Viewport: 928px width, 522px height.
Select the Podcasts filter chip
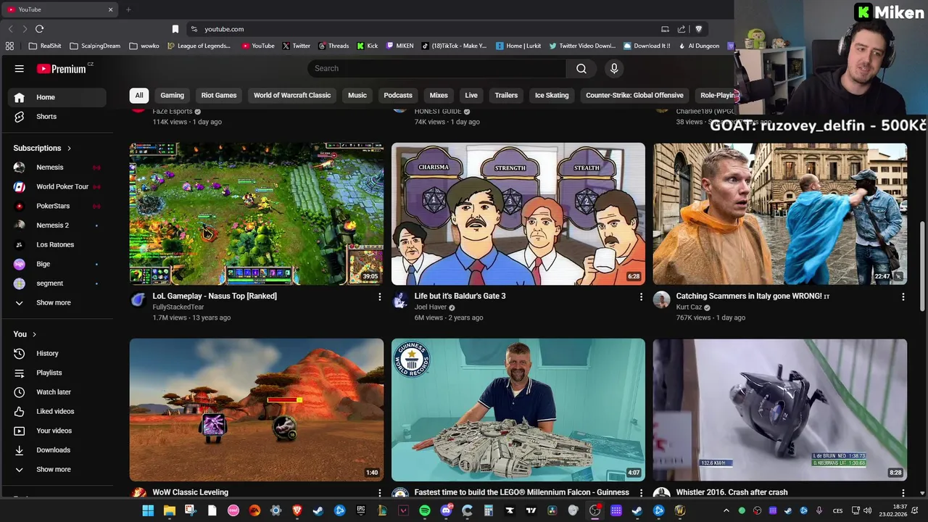(x=398, y=95)
